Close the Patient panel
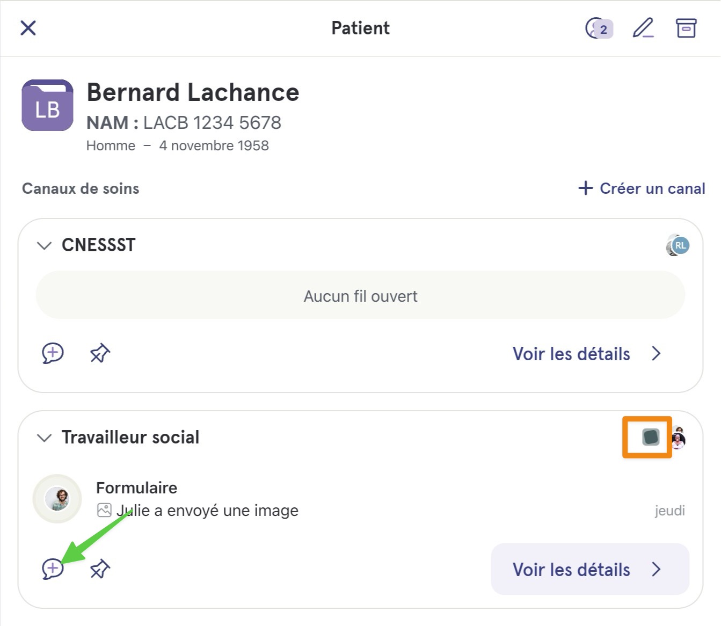The width and height of the screenshot is (721, 626). click(x=28, y=28)
